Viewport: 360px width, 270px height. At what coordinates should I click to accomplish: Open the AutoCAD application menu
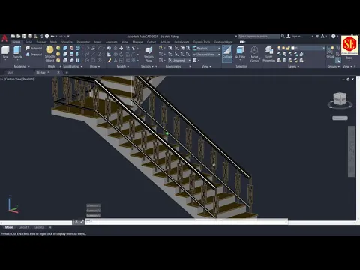click(4, 39)
